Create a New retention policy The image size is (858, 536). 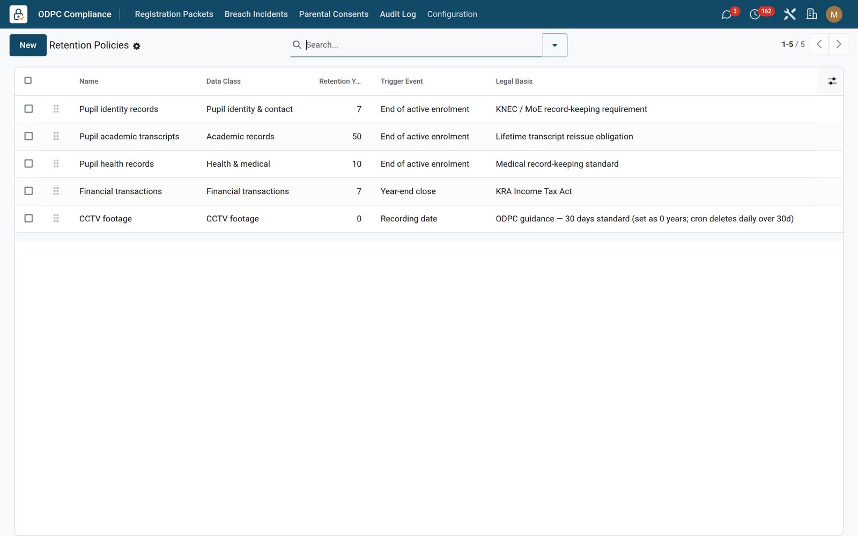[x=28, y=45]
